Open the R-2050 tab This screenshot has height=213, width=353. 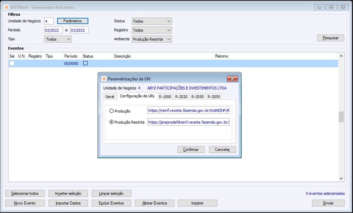(x=197, y=97)
